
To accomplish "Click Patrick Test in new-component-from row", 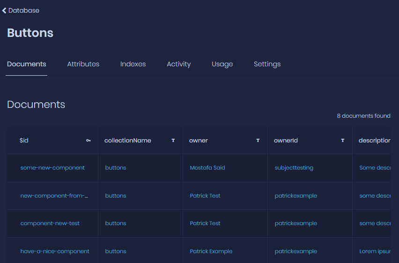I will click(205, 196).
